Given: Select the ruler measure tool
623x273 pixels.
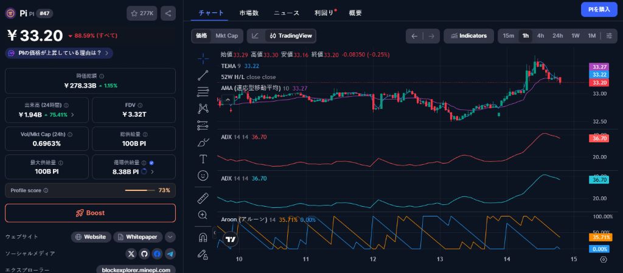Looking at the screenshot, I should click(203, 198).
